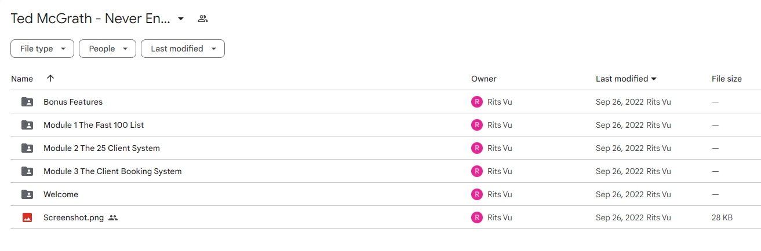Toggle name sort direction arrow
Screen dimensions: 761x251
(x=50, y=78)
